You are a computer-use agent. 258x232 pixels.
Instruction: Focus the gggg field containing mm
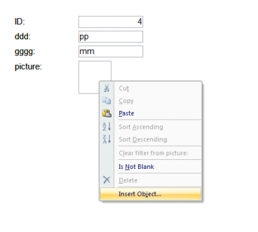point(111,52)
